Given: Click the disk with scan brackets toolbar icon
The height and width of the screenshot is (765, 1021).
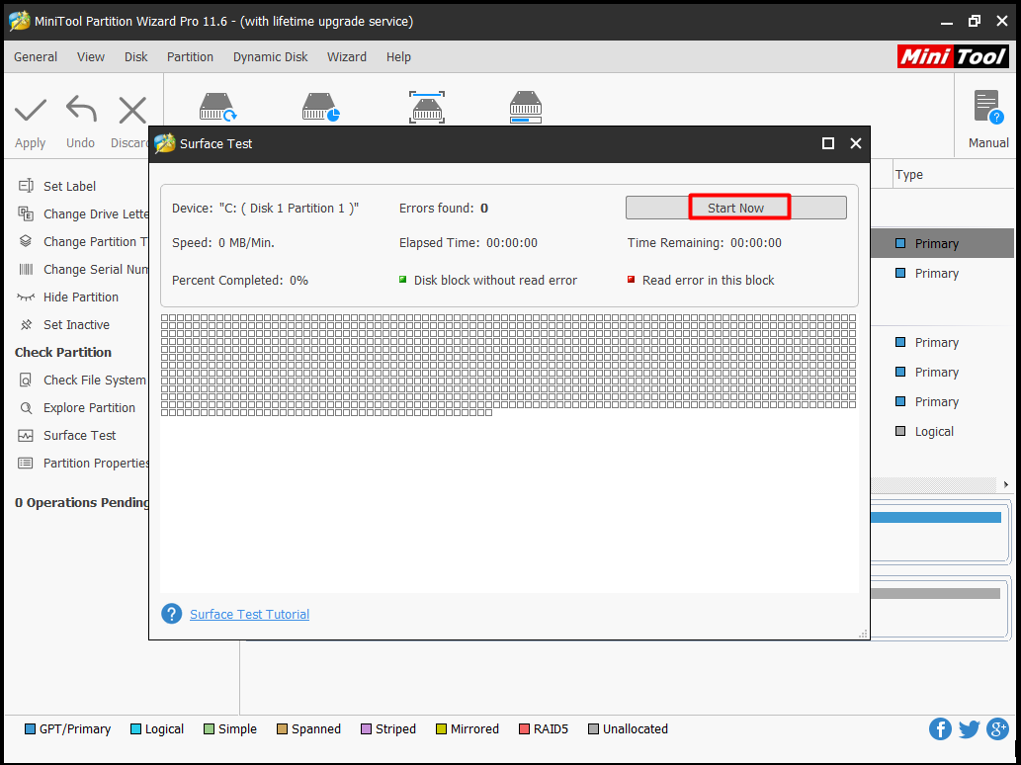Looking at the screenshot, I should 427,107.
